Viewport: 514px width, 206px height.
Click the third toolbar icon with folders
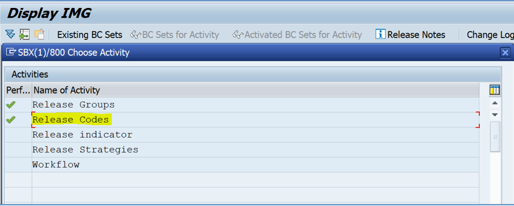coord(39,34)
